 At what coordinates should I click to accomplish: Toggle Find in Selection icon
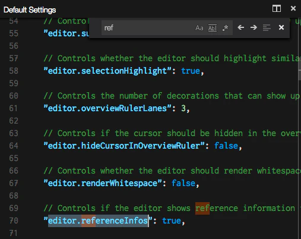click(x=267, y=27)
